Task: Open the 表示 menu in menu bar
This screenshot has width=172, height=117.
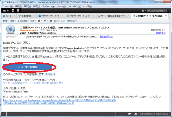Action: (27, 6)
